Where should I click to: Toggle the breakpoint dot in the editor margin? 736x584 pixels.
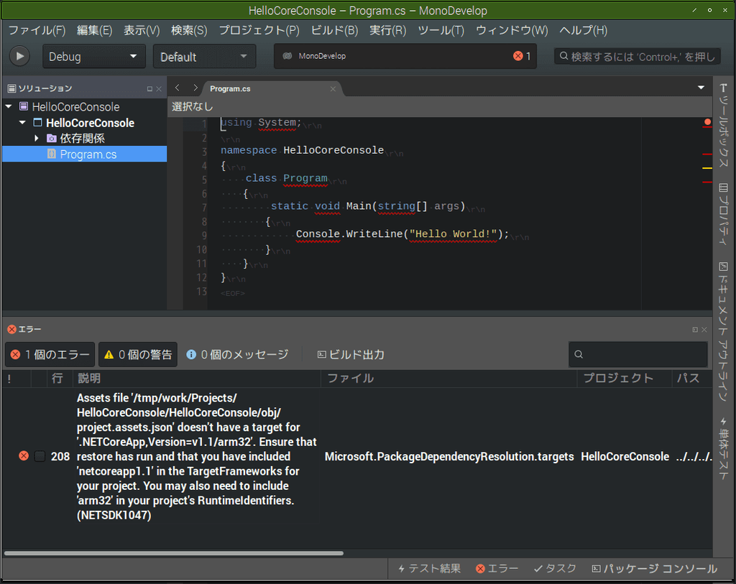click(x=707, y=123)
